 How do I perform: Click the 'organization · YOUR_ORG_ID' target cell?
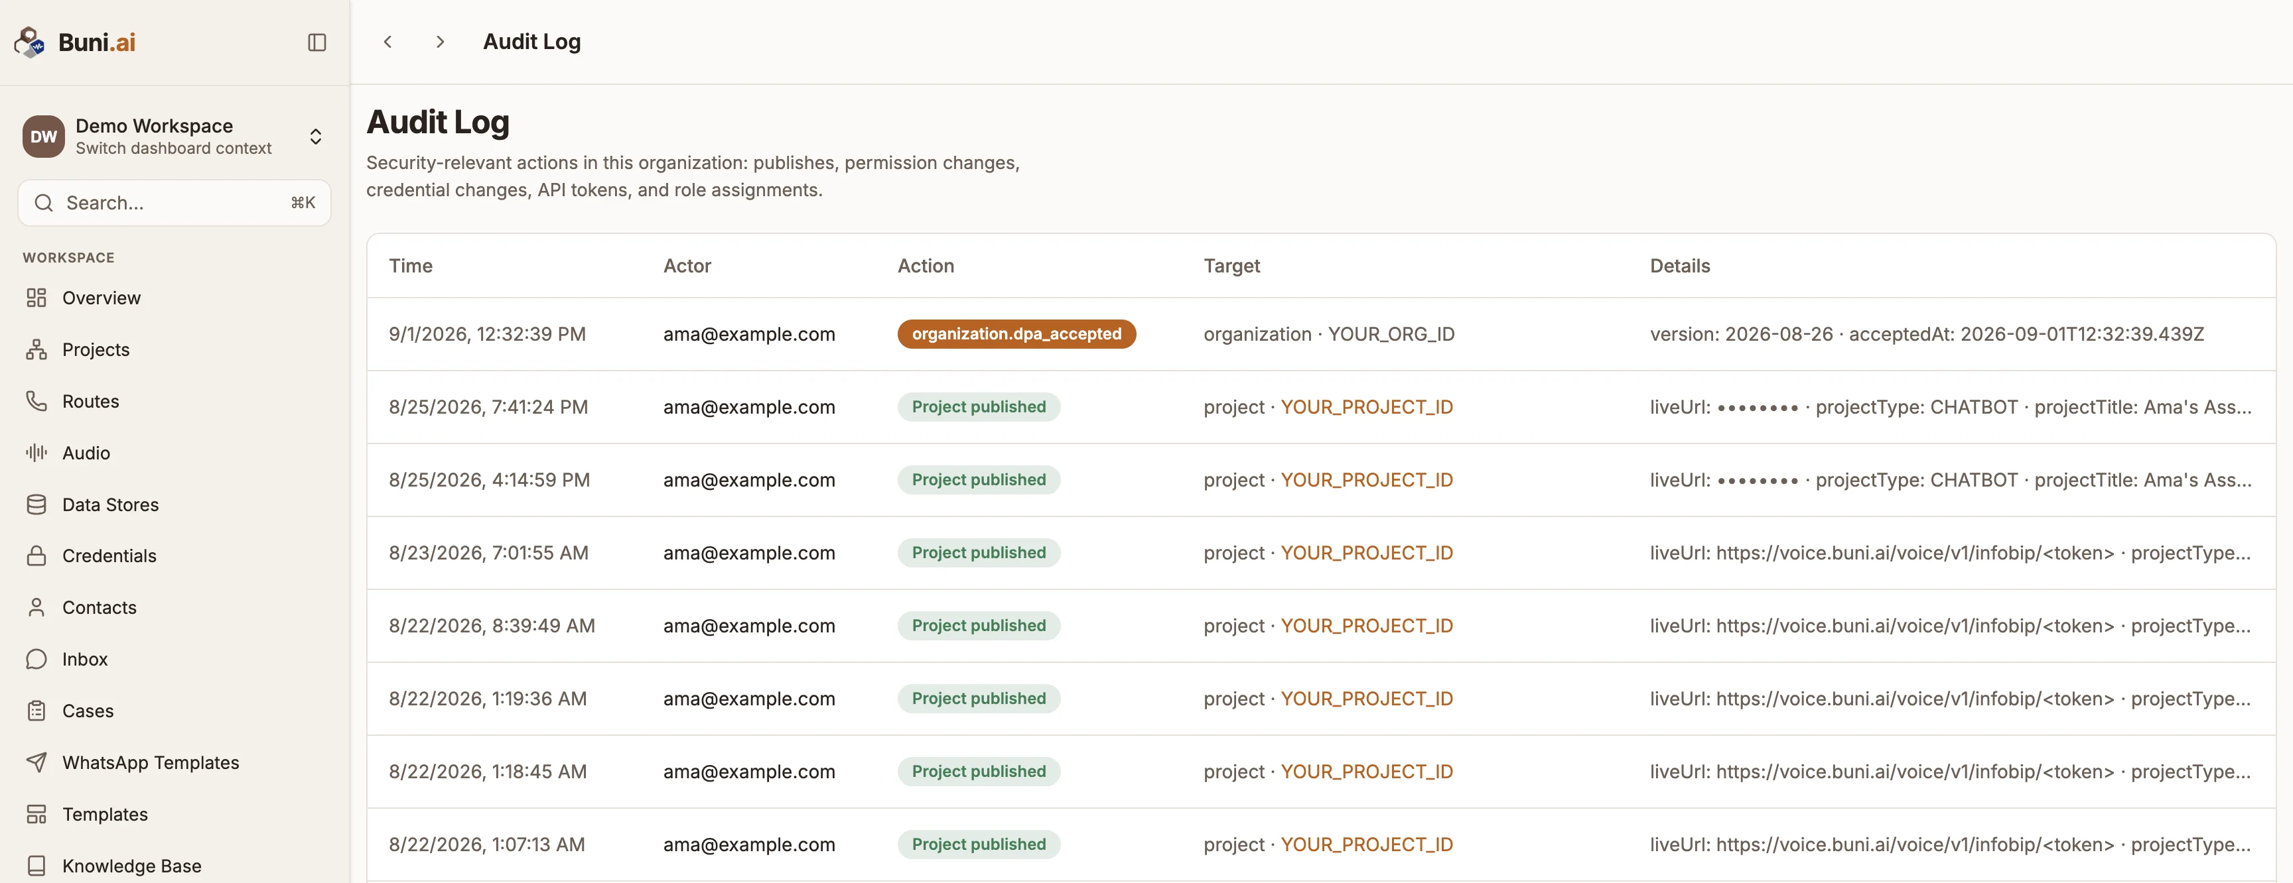1329,333
